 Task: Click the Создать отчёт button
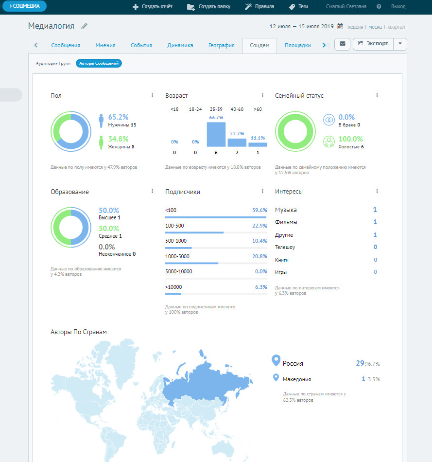pos(152,7)
